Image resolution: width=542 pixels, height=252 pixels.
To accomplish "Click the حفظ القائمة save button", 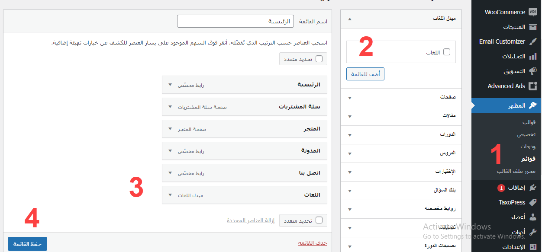I will 27,244.
